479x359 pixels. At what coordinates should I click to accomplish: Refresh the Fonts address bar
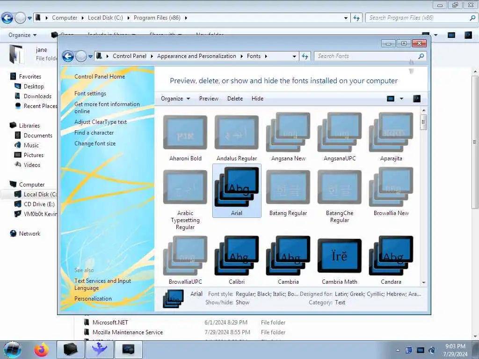coord(305,56)
